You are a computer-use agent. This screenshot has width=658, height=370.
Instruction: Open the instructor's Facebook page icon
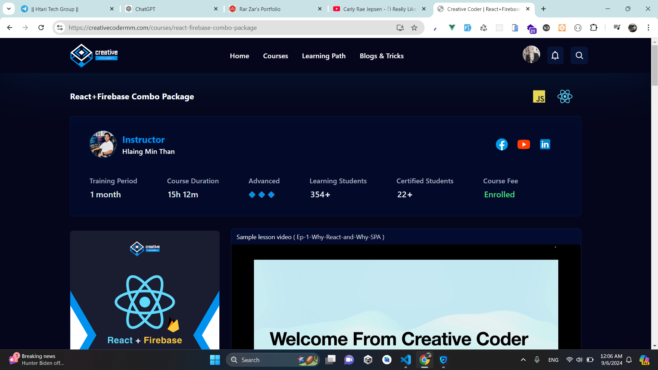(502, 144)
